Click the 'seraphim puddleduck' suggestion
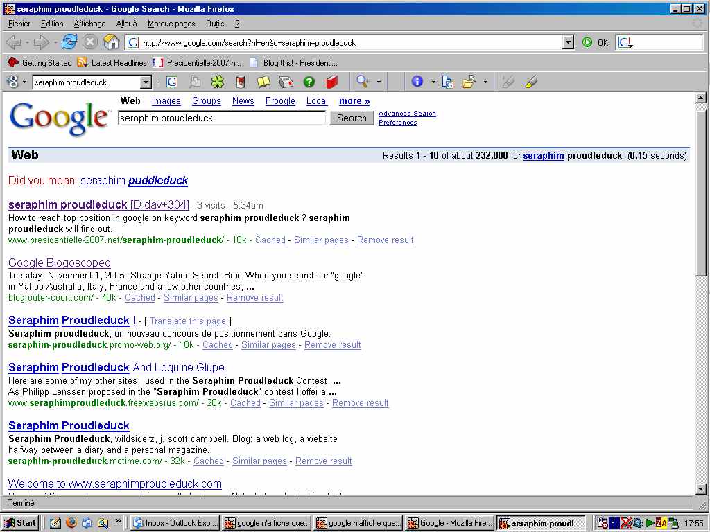The image size is (710, 532). click(x=134, y=181)
